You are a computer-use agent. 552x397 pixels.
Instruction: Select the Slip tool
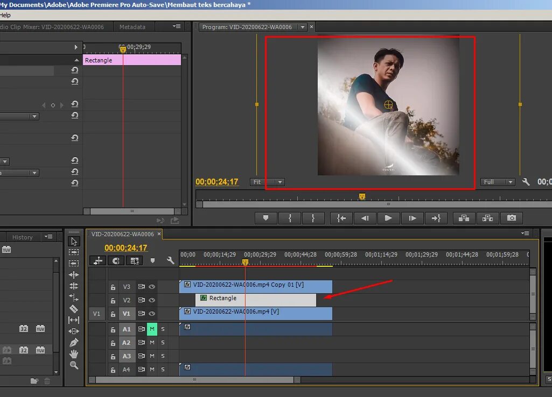point(74,320)
